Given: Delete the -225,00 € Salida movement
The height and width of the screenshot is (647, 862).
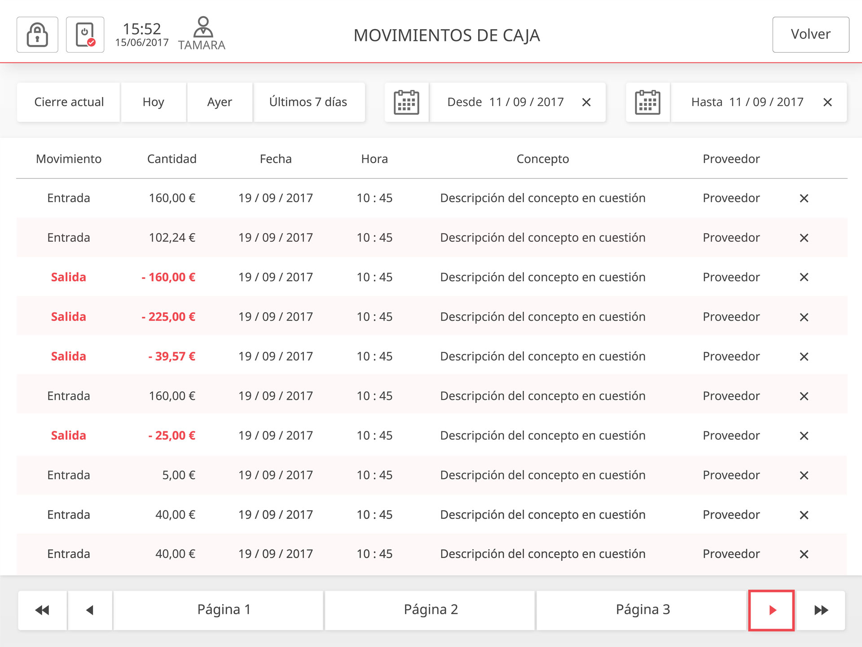Looking at the screenshot, I should 804,317.
